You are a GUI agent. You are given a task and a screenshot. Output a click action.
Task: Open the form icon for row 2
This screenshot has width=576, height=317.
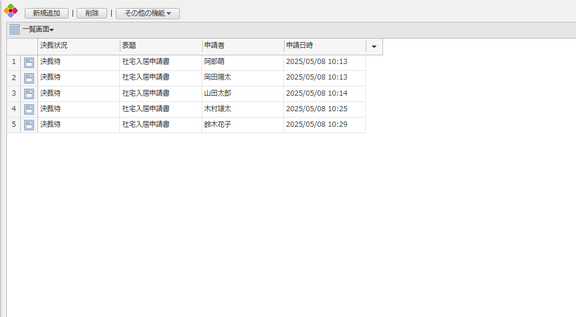pos(29,78)
